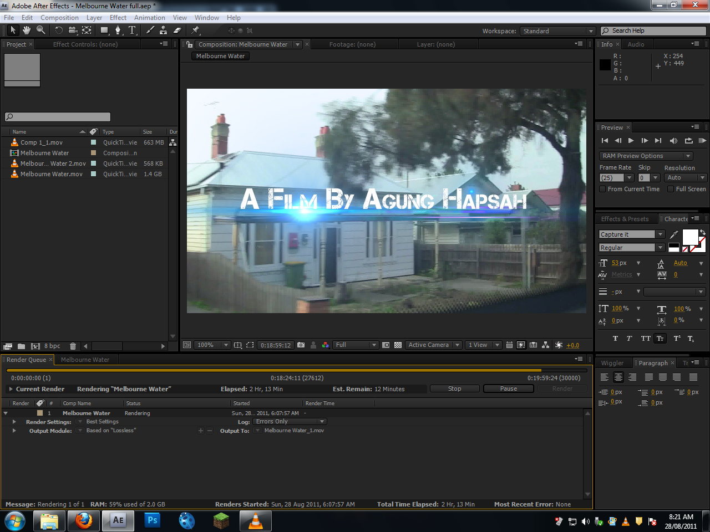Select the Puppet Pin tool

click(x=195, y=30)
